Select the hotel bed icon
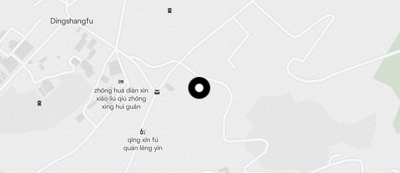Viewport: 400px width, 173px height. [x=121, y=82]
